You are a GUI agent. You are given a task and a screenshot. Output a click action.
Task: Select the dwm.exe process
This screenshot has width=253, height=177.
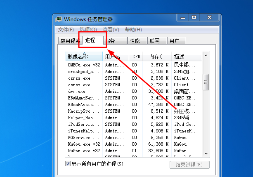coord(134,91)
